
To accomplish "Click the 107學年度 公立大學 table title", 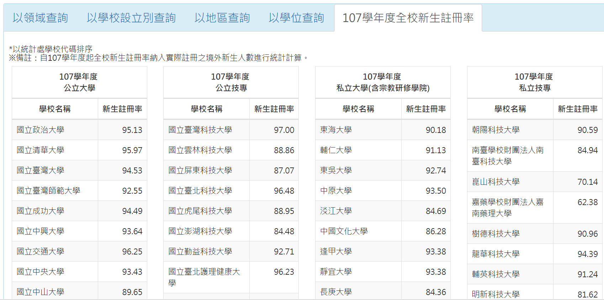I will pyautogui.click(x=79, y=82).
